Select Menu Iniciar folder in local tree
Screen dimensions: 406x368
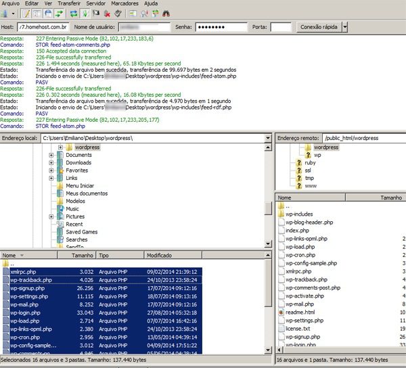[x=80, y=186]
